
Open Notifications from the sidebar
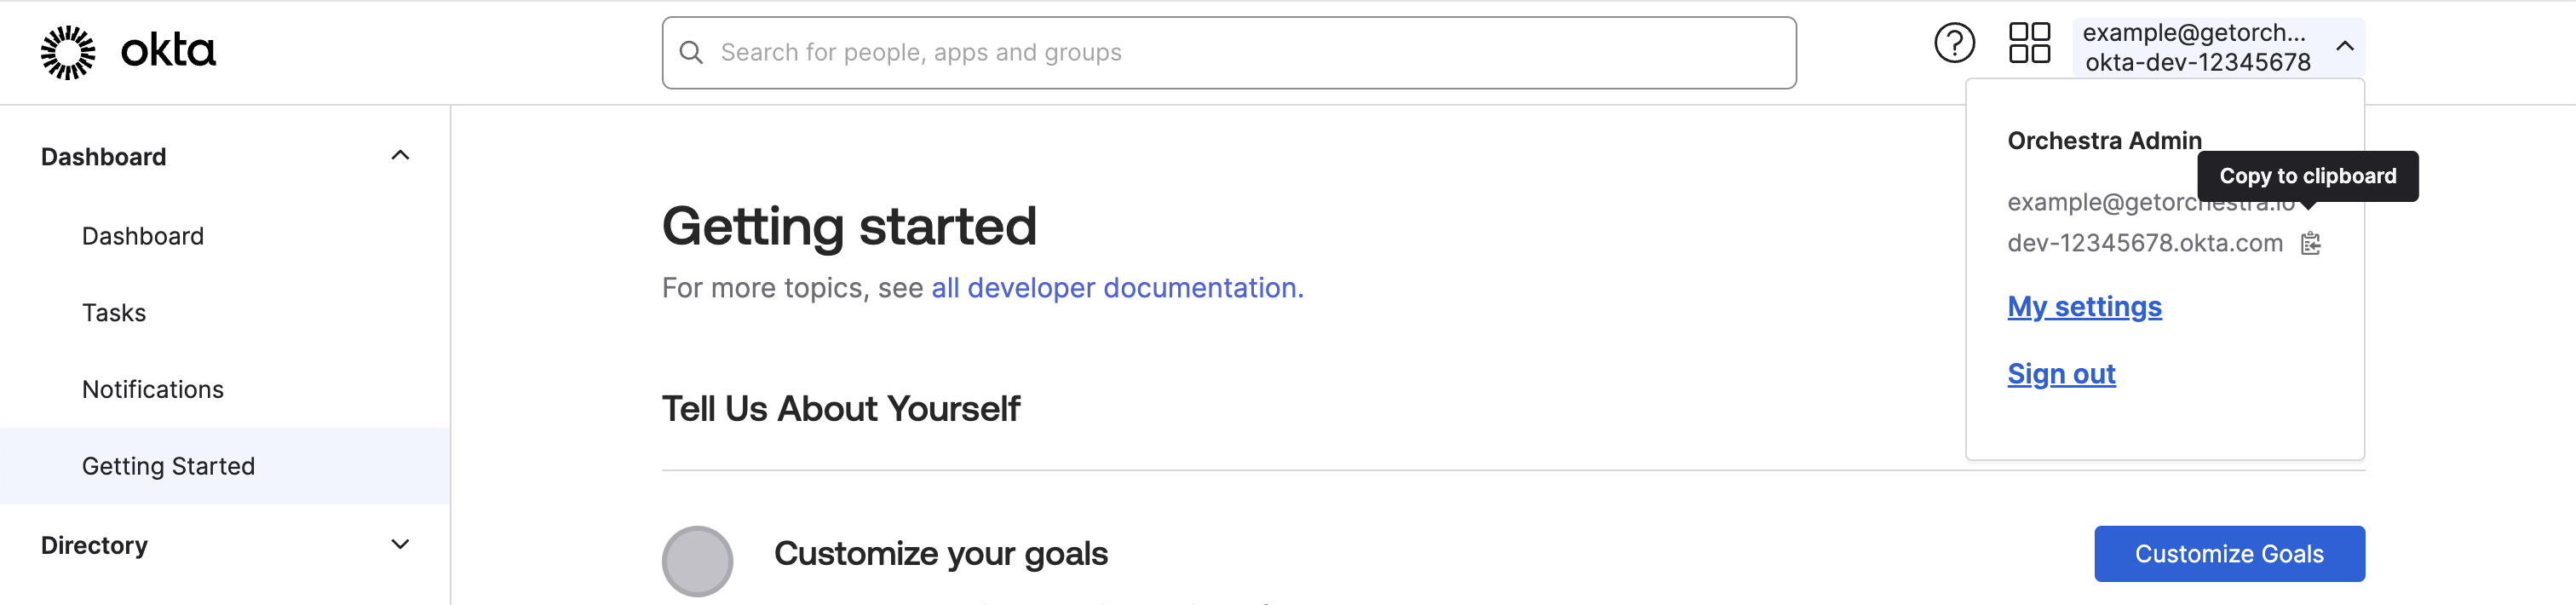click(x=152, y=388)
